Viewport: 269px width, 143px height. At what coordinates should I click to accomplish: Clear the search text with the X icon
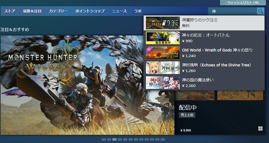tap(253, 12)
